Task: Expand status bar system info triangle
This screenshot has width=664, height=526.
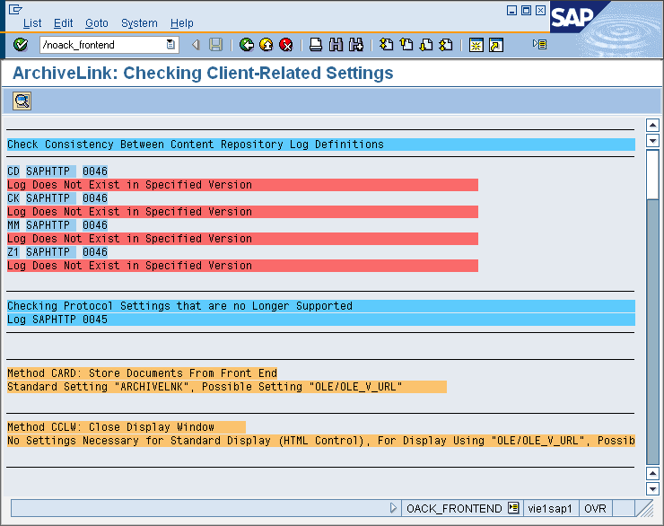Action: (x=393, y=508)
